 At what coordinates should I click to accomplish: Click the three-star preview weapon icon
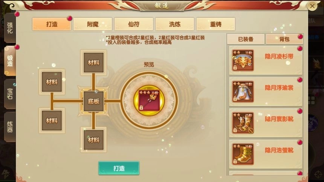click(149, 100)
